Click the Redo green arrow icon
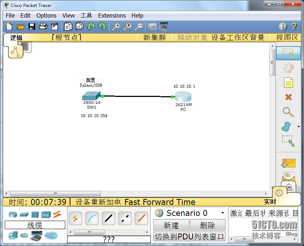This screenshot has width=304, height=246. coord(102,26)
